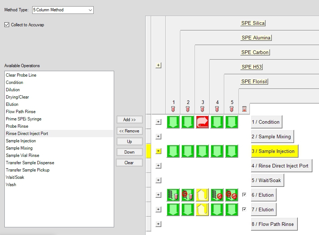The image size is (319, 235).
Task: Click Condition row green arrow in column 1
Action: pos(173,122)
